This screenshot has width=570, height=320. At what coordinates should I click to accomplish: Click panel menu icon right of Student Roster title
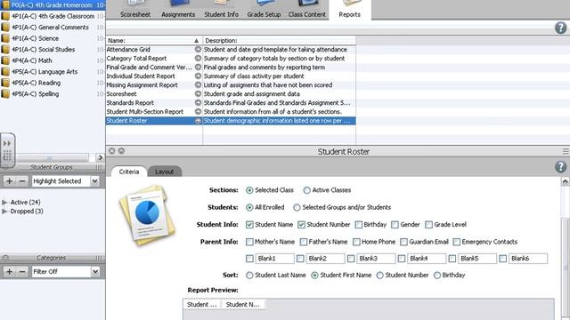(x=566, y=151)
